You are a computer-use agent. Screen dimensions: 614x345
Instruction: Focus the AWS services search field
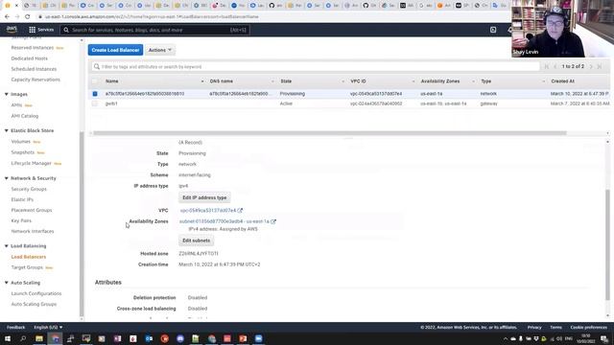coord(154,30)
